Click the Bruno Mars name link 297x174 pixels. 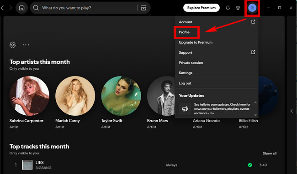click(x=157, y=121)
